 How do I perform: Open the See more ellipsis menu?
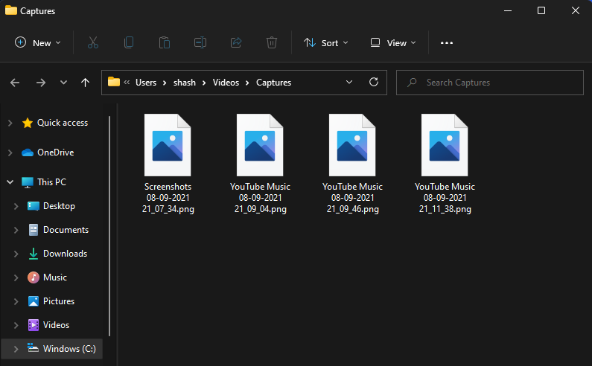pyautogui.click(x=447, y=43)
